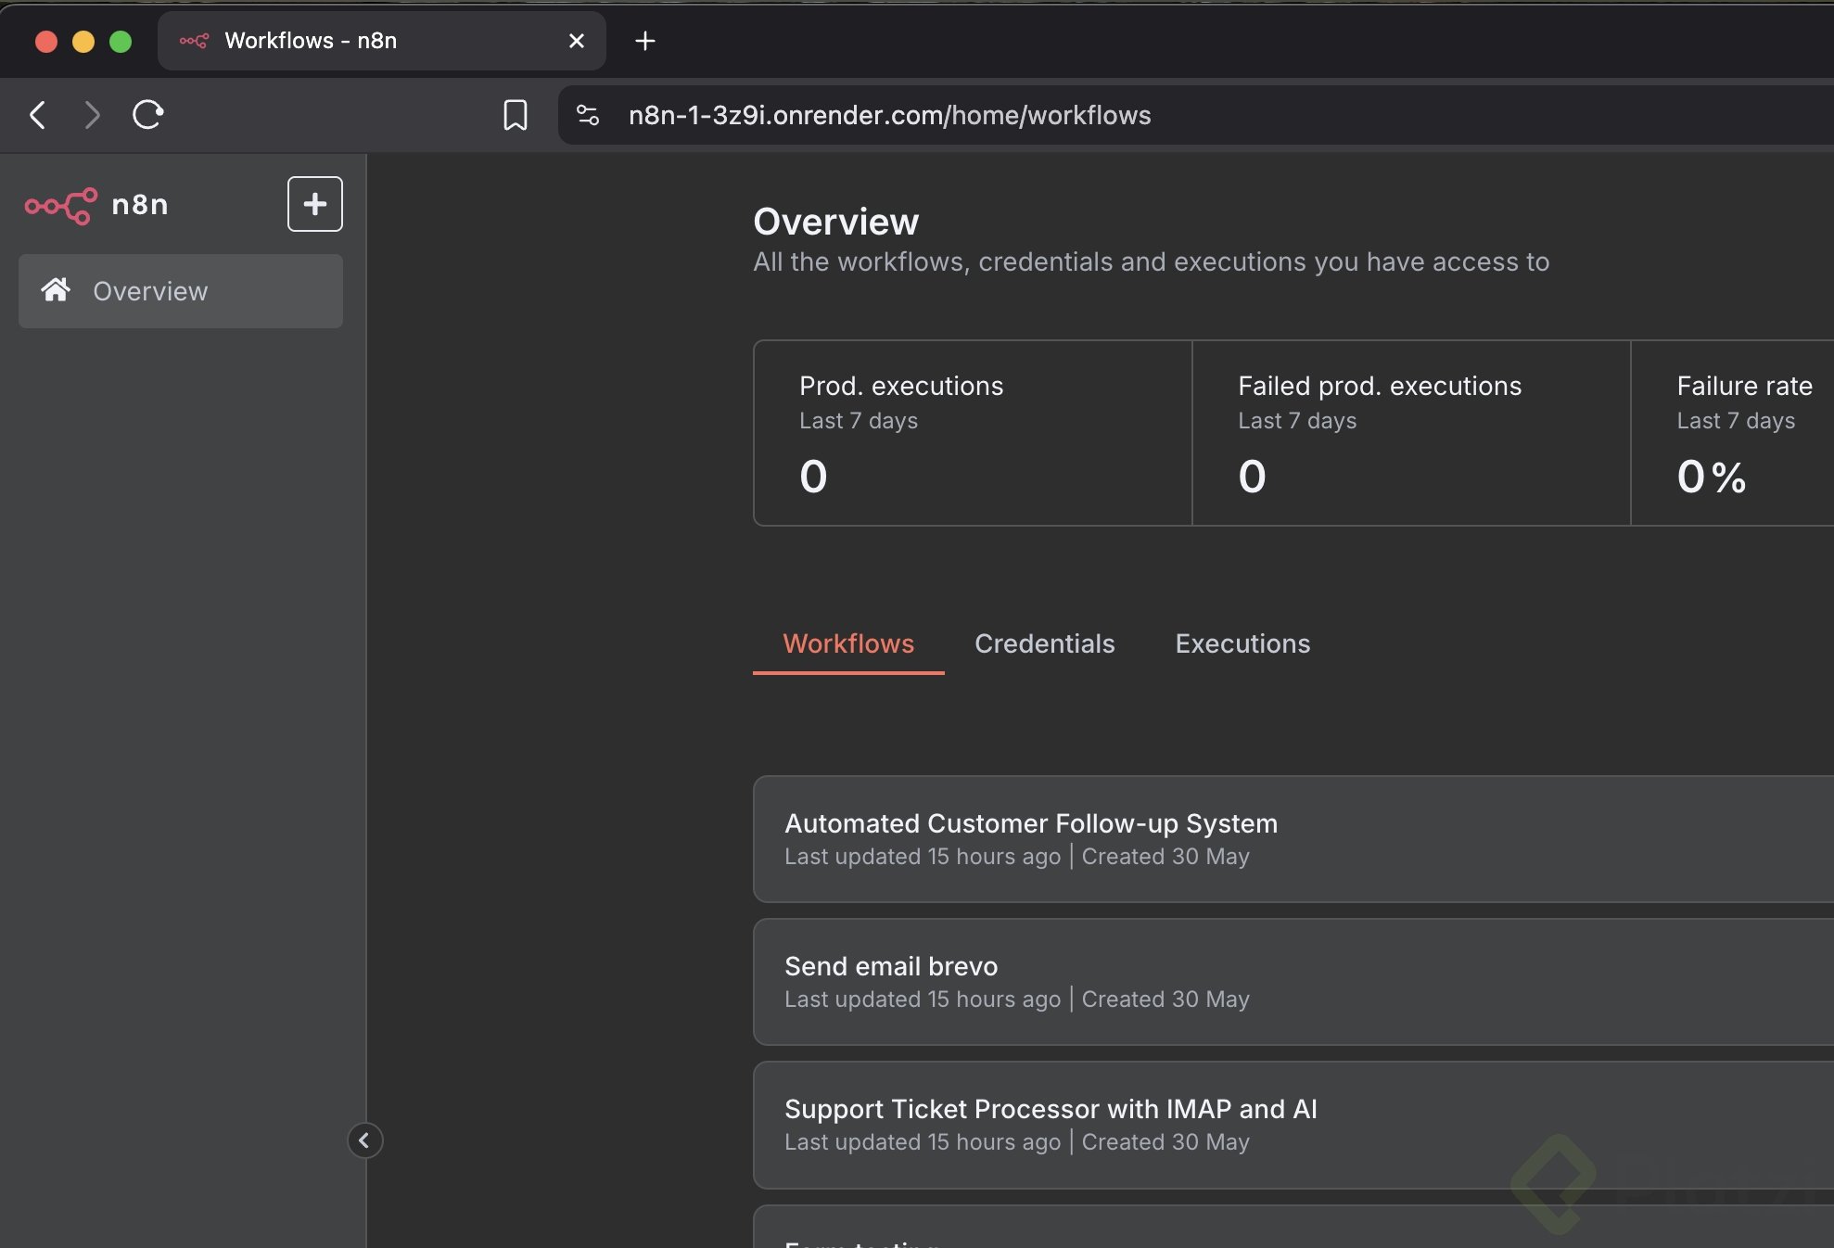Image resolution: width=1834 pixels, height=1248 pixels.
Task: Click the browser forward arrow
Action: pos(92,115)
